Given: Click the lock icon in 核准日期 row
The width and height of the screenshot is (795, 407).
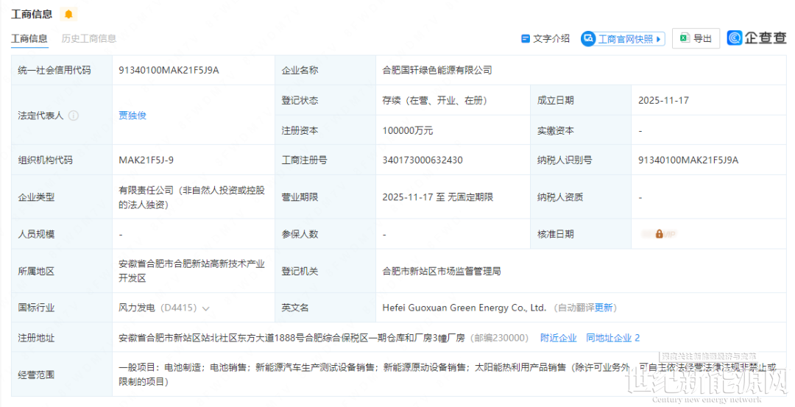Looking at the screenshot, I should (659, 234).
